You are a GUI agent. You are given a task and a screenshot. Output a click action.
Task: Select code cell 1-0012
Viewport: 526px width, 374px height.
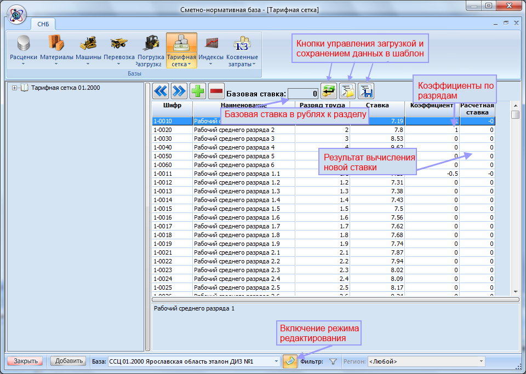[173, 182]
